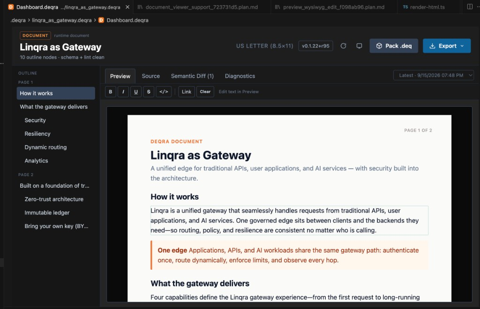Open the Semantic Diff (1) tab
Image resolution: width=480 pixels, height=309 pixels.
[192, 76]
